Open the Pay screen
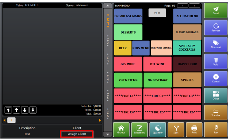 [216, 129]
